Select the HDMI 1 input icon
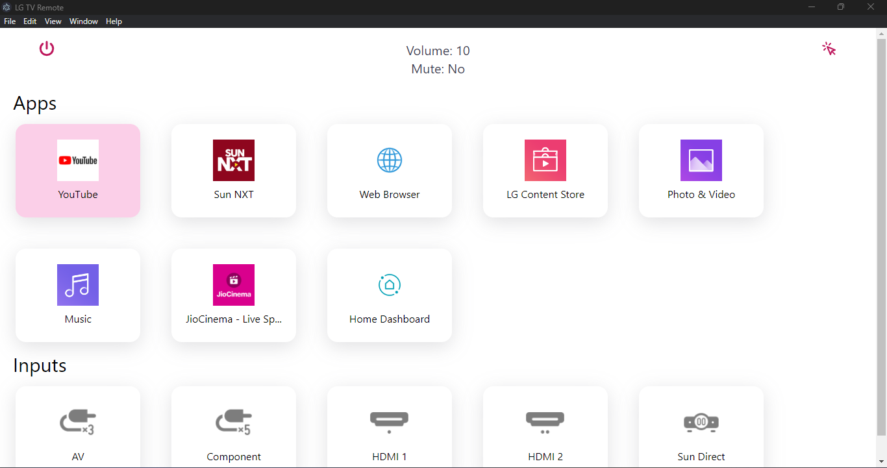 click(390, 422)
